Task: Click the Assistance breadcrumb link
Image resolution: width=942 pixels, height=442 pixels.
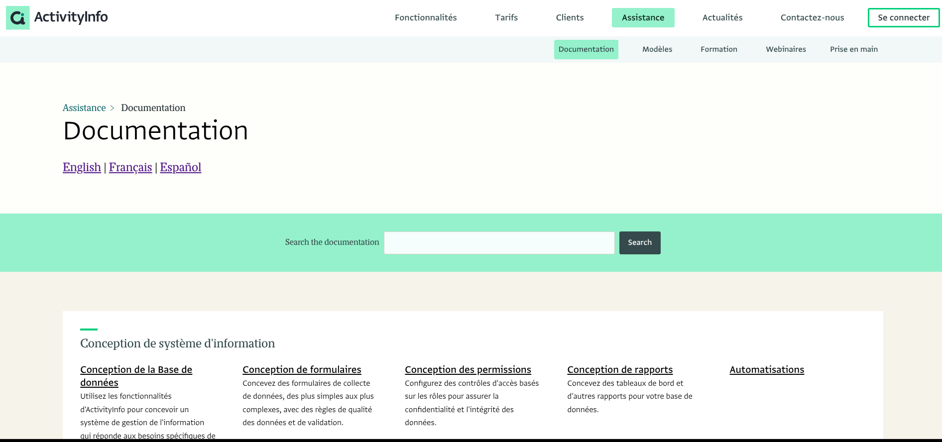Action: (x=84, y=108)
